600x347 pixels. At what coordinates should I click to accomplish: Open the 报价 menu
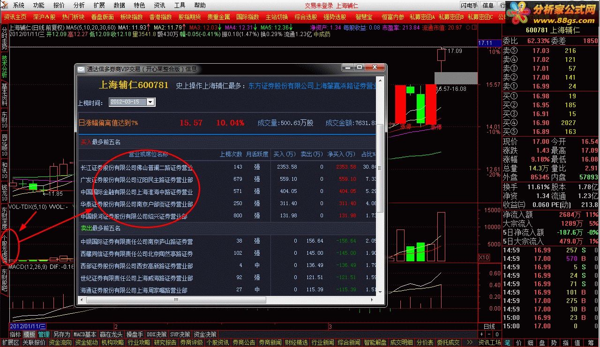pos(59,5)
